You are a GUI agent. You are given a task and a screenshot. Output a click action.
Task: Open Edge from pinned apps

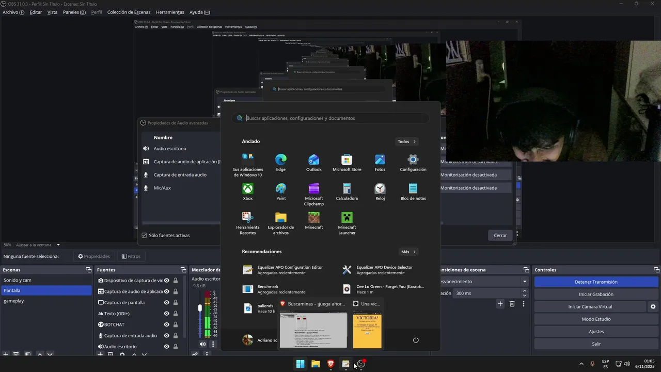click(280, 162)
